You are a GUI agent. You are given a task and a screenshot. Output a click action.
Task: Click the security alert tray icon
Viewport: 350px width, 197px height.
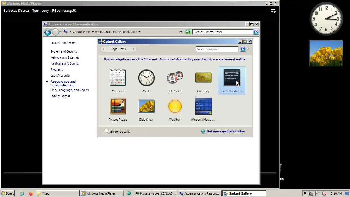(324, 193)
